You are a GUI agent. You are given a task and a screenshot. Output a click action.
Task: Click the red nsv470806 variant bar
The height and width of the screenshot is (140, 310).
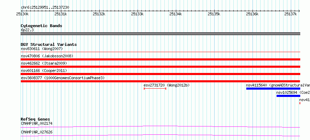160,59
